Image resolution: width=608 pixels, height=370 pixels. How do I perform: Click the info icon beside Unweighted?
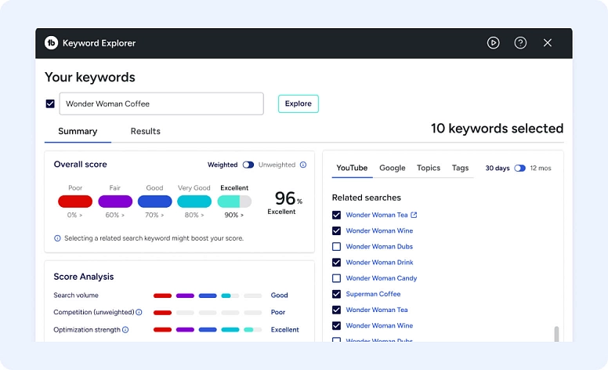303,165
